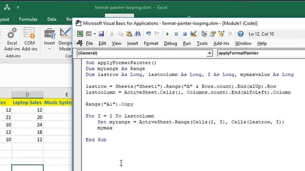Open Find with the binoculars icon

click(138, 34)
